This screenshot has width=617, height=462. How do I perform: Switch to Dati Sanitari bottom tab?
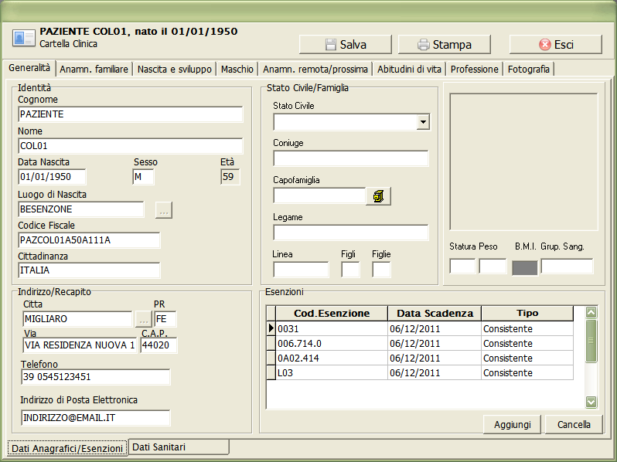[x=179, y=447]
